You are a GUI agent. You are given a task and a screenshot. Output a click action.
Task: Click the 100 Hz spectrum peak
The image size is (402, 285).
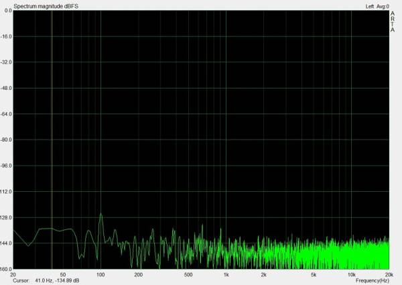click(x=100, y=215)
